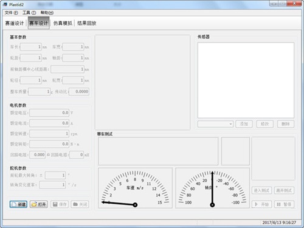Open the 工具(T) menu

pyautogui.click(x=29, y=13)
